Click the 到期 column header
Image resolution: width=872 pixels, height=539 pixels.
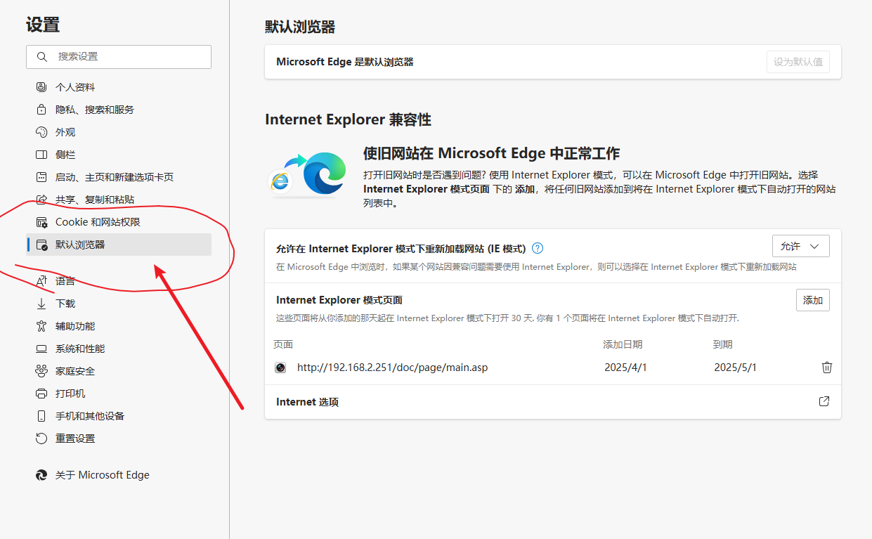(722, 344)
